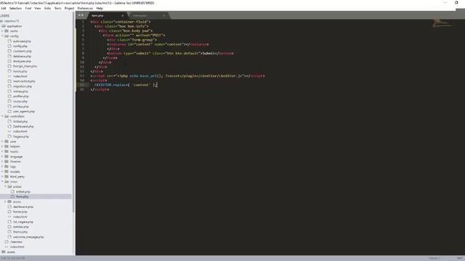Click the Spaces indentation setting in status bar
The image size is (465, 261).
coord(434,258)
